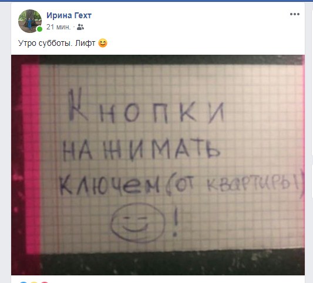Click the handwritten 'от квартиры' text in the photo
313x283 pixels.
(x=235, y=184)
